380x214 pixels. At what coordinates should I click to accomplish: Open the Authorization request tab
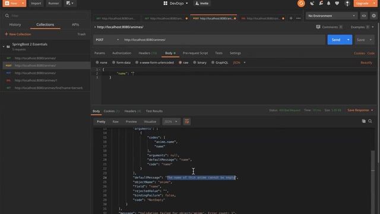pos(122,53)
